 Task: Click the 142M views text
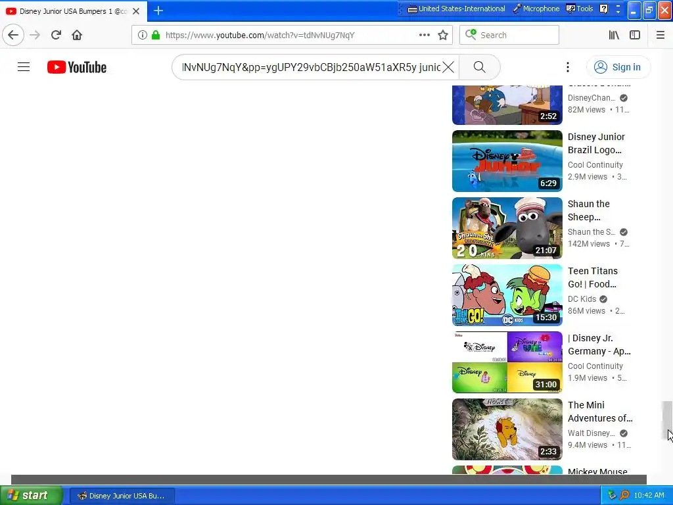tap(588, 243)
